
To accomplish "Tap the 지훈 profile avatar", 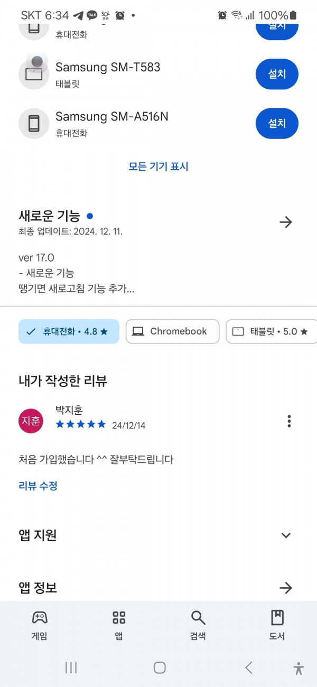I will point(31,421).
